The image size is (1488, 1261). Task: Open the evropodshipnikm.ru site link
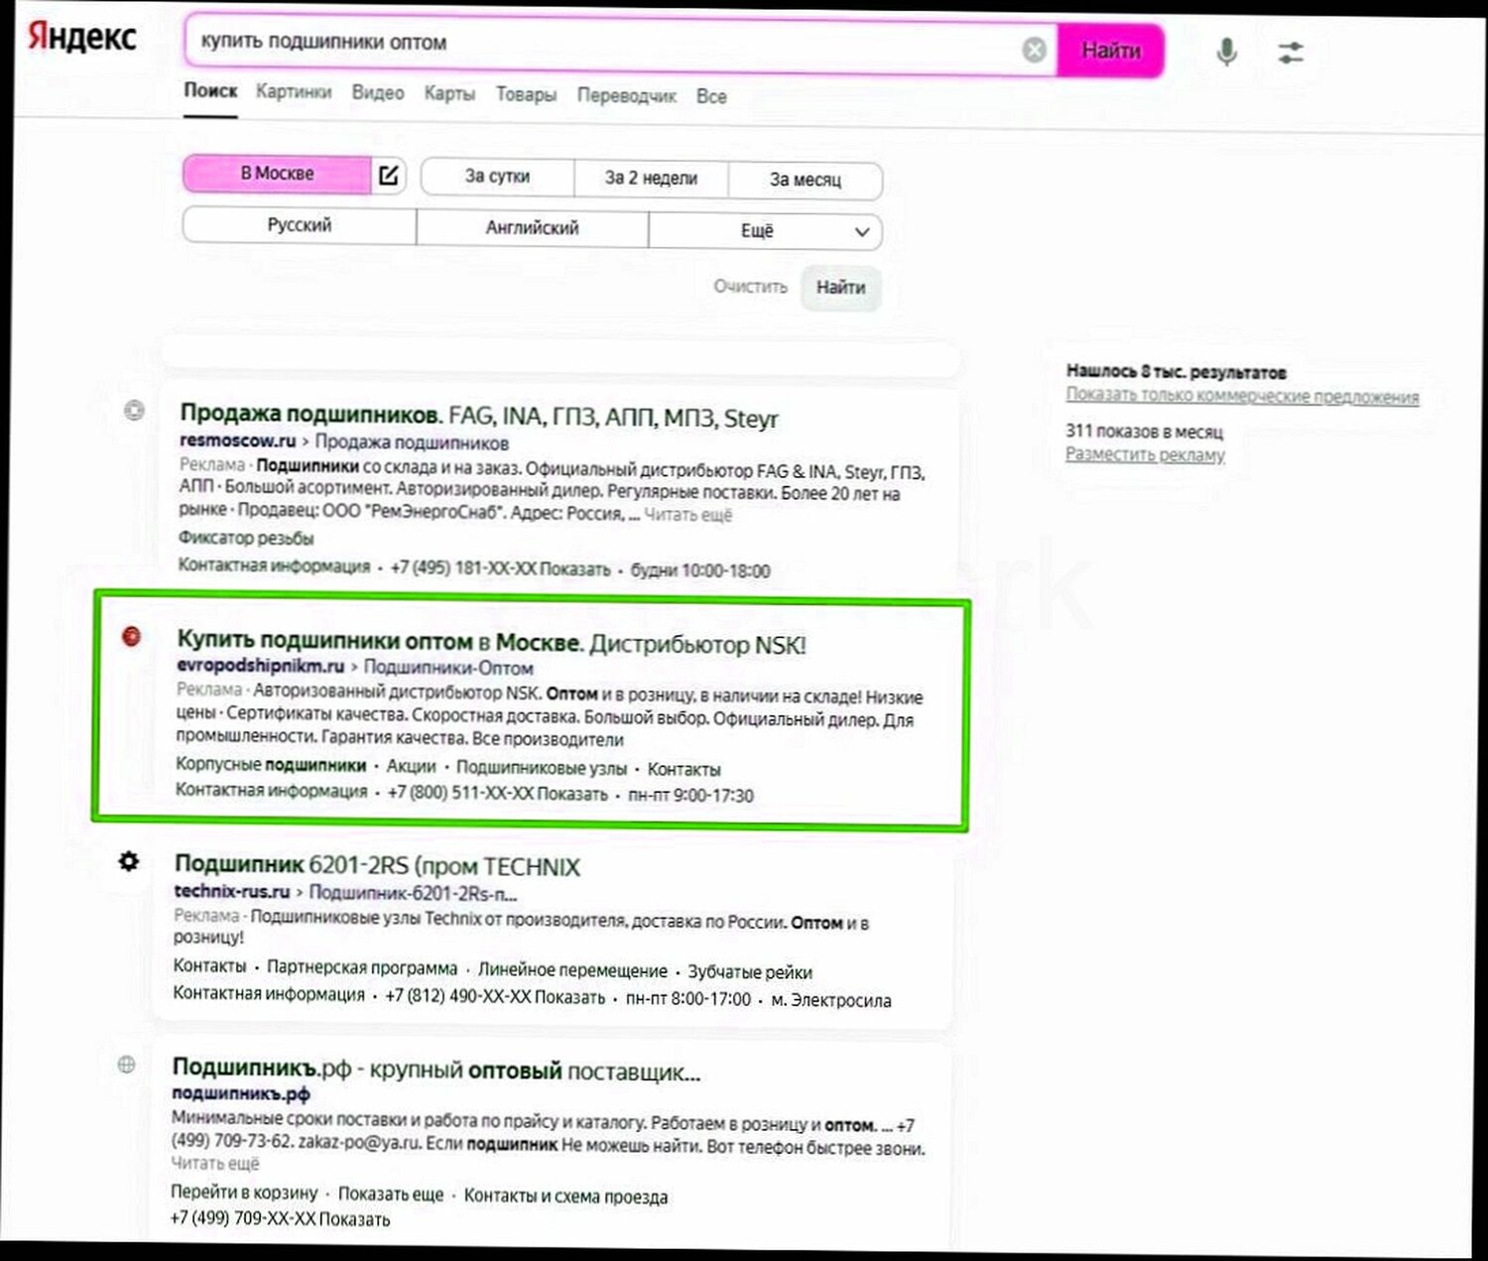[x=260, y=666]
